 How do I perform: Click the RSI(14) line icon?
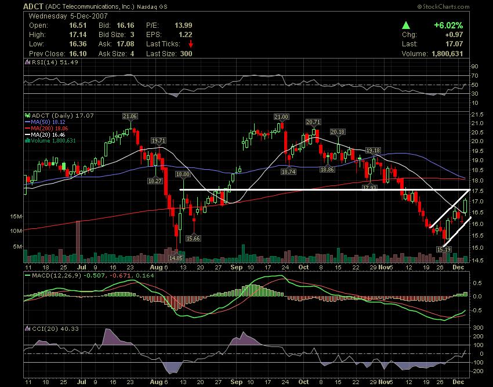[28, 62]
